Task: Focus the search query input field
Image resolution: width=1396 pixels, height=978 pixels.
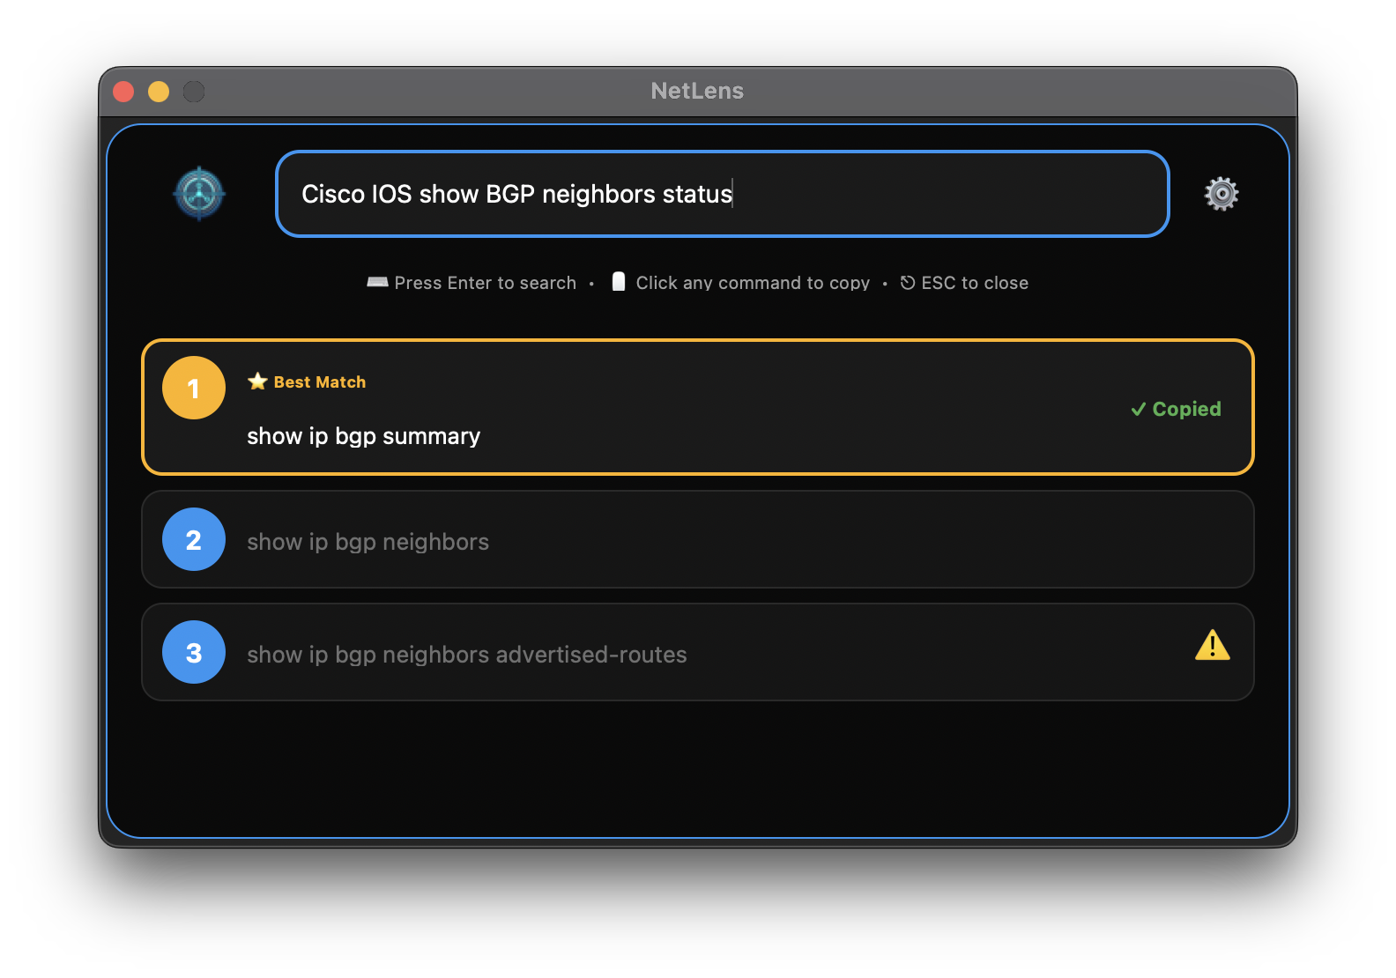Action: point(723,194)
